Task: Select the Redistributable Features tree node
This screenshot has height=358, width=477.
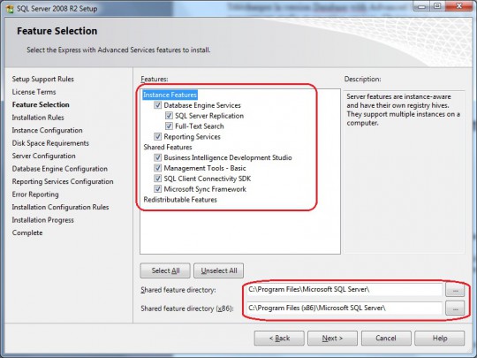Action: tap(180, 200)
